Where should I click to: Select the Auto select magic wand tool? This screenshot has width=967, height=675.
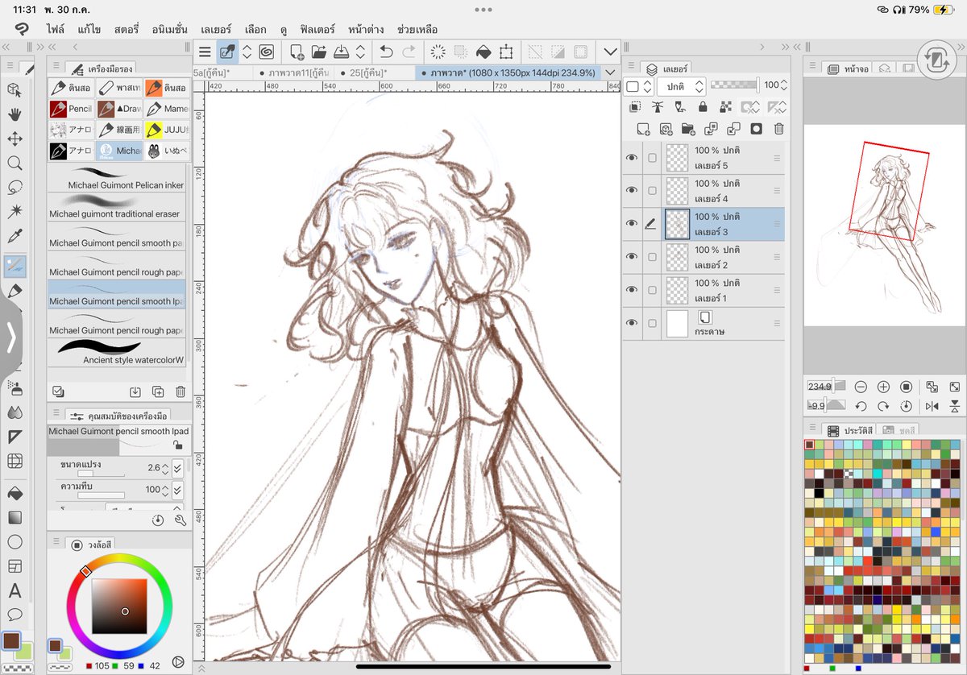pos(15,212)
